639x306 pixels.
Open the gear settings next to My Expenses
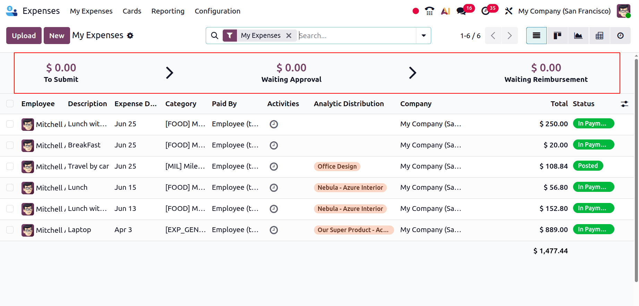point(130,35)
